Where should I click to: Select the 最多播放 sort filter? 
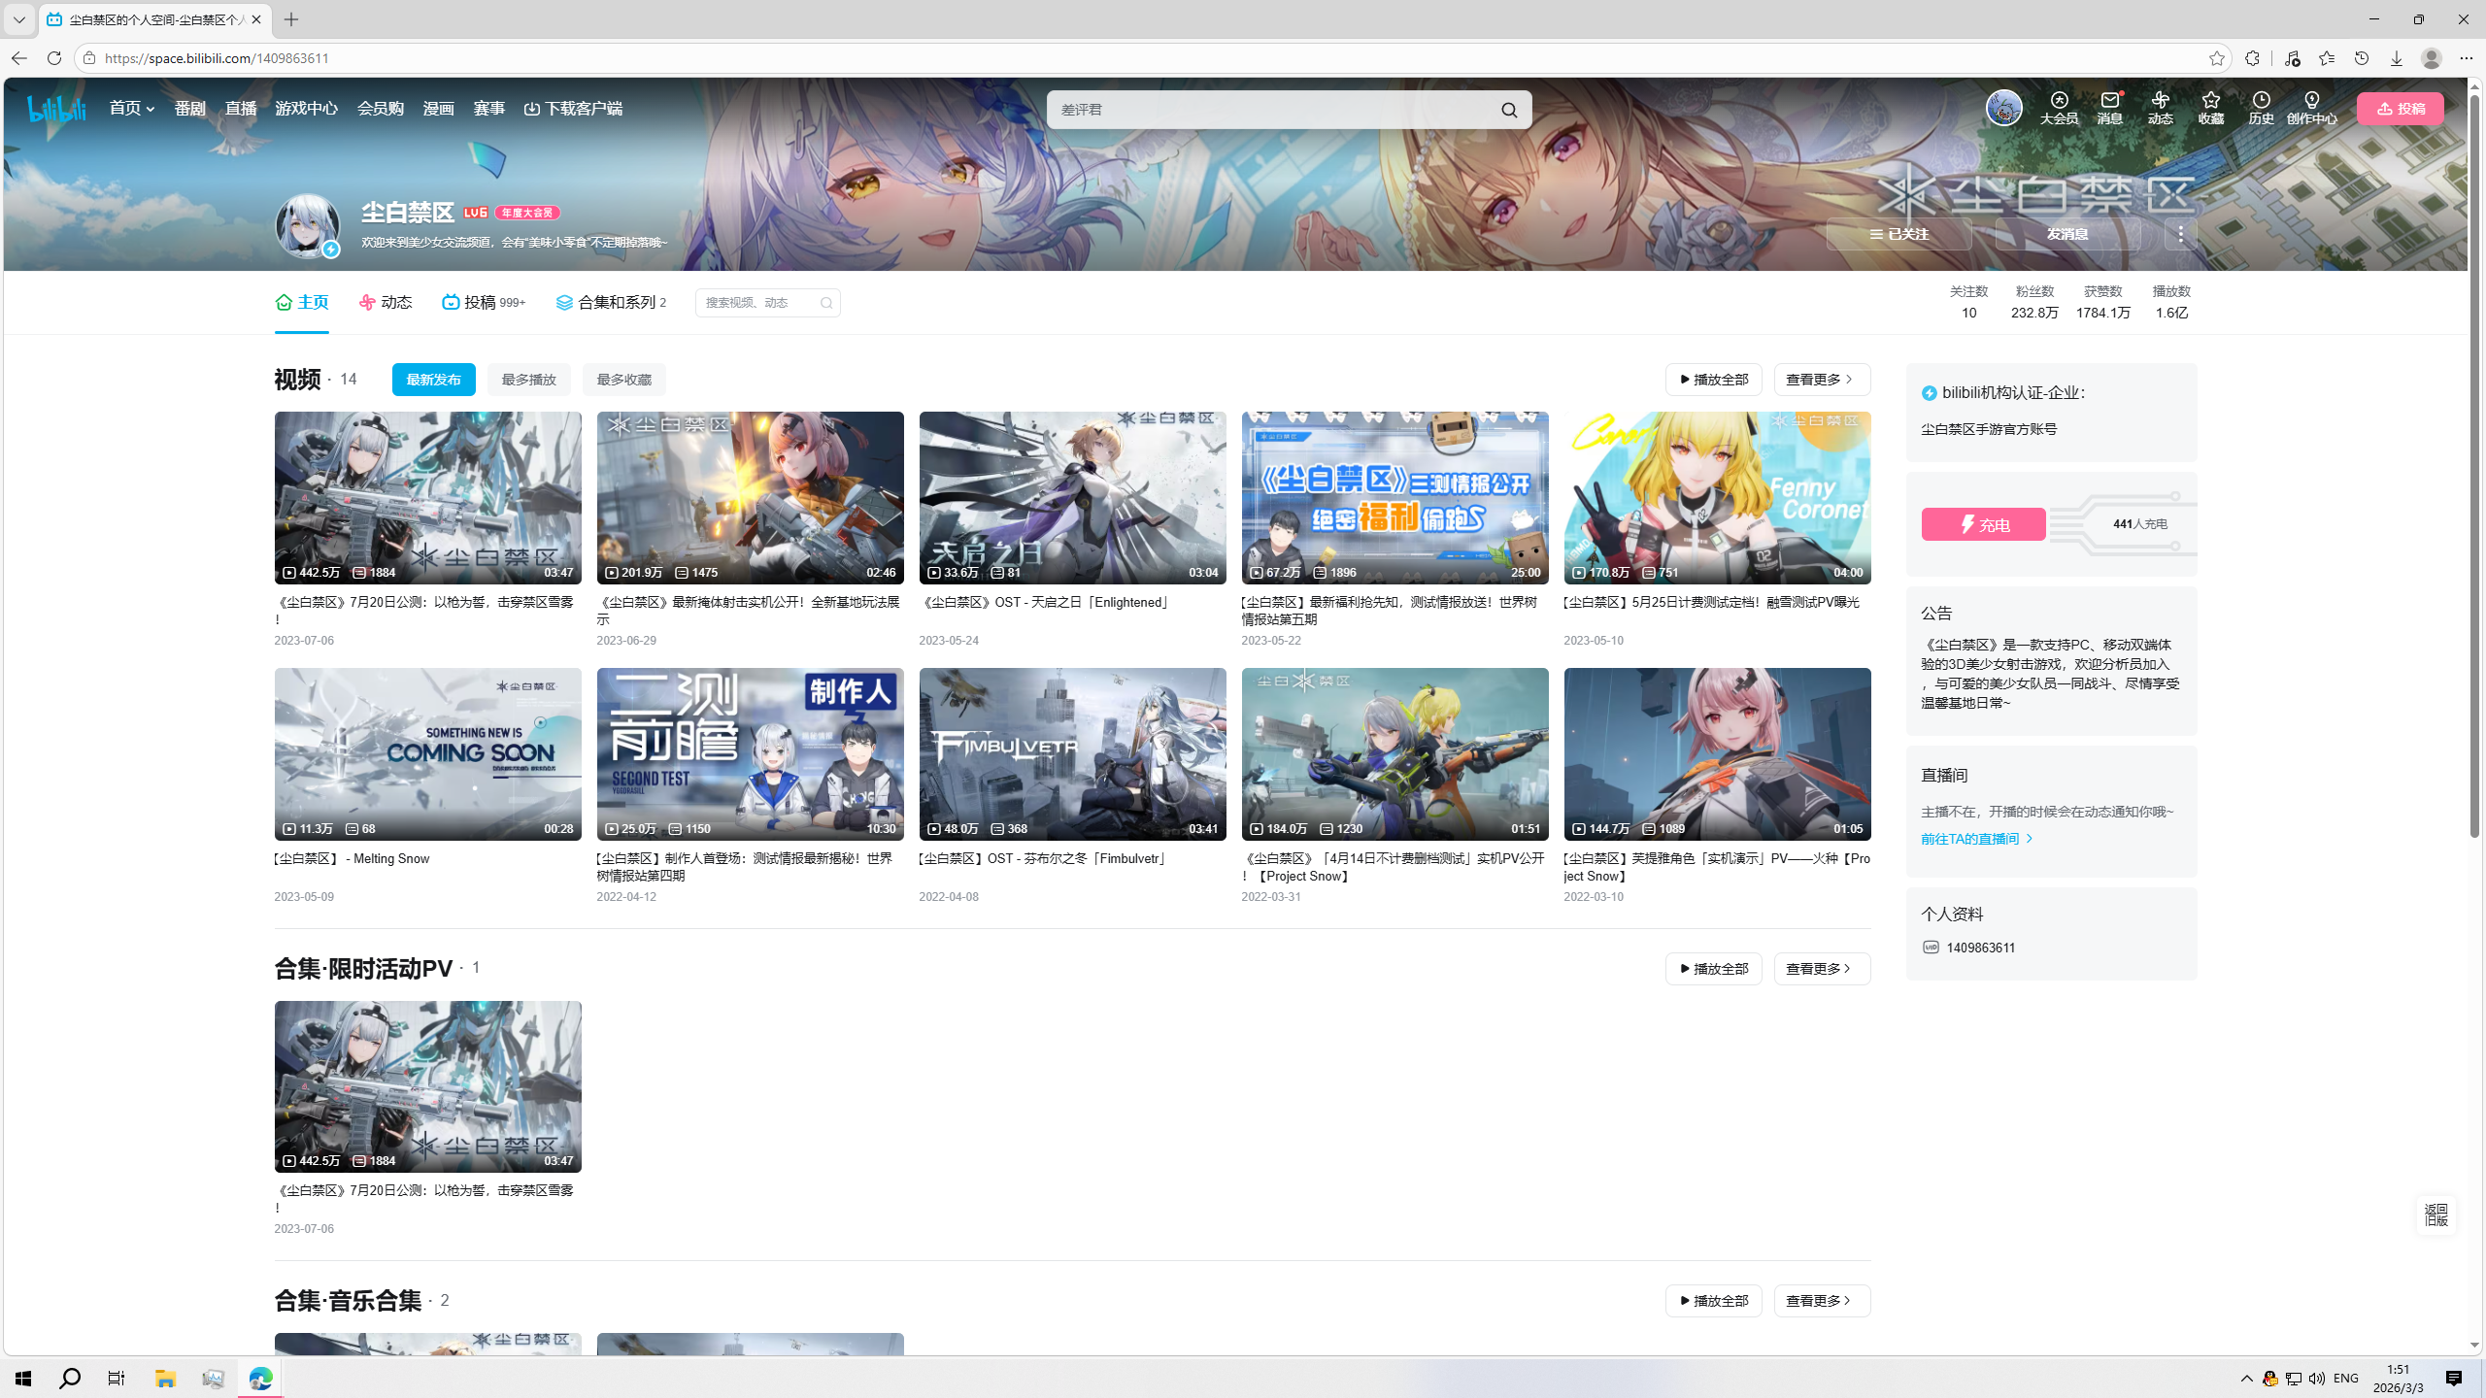528,380
